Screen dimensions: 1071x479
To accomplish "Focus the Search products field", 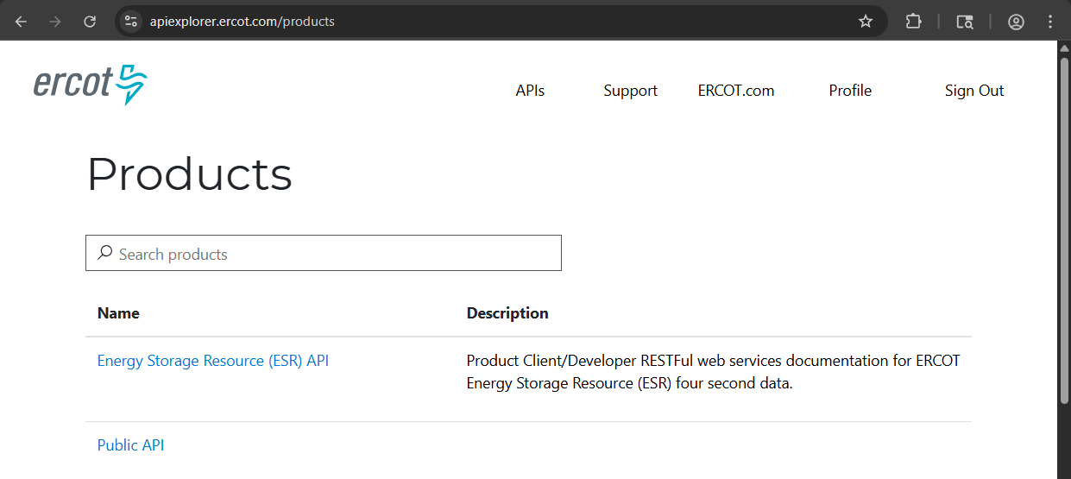I will coord(324,253).
